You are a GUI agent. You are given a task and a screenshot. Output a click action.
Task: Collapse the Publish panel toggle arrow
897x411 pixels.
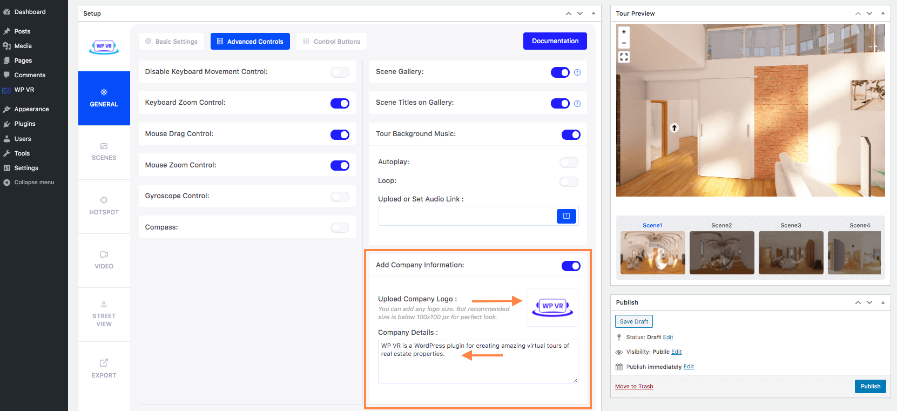pos(882,302)
